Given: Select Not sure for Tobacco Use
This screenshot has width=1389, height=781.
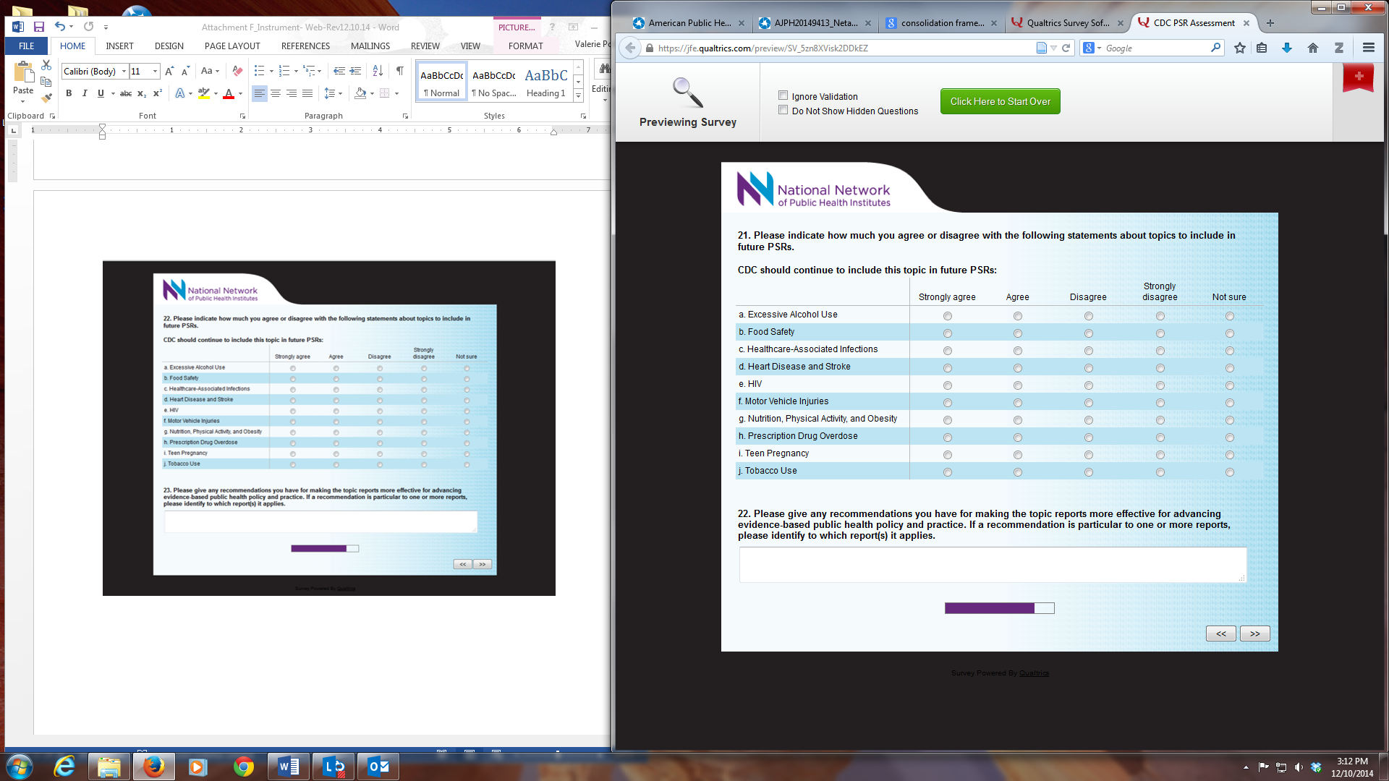Looking at the screenshot, I should click(x=1230, y=472).
